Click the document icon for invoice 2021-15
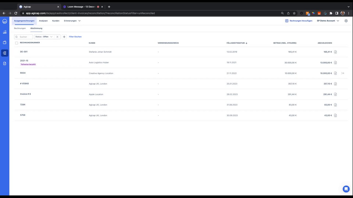 tap(335, 63)
